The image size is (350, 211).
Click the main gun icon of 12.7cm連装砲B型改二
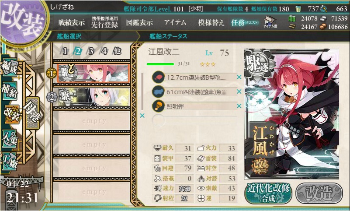point(158,77)
